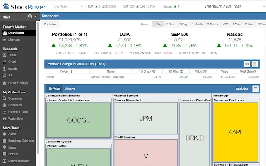Select the 10 Day return period
266x166 pixels.
[183, 24]
